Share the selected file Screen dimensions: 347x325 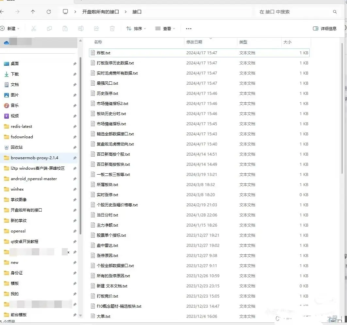pos(96,28)
